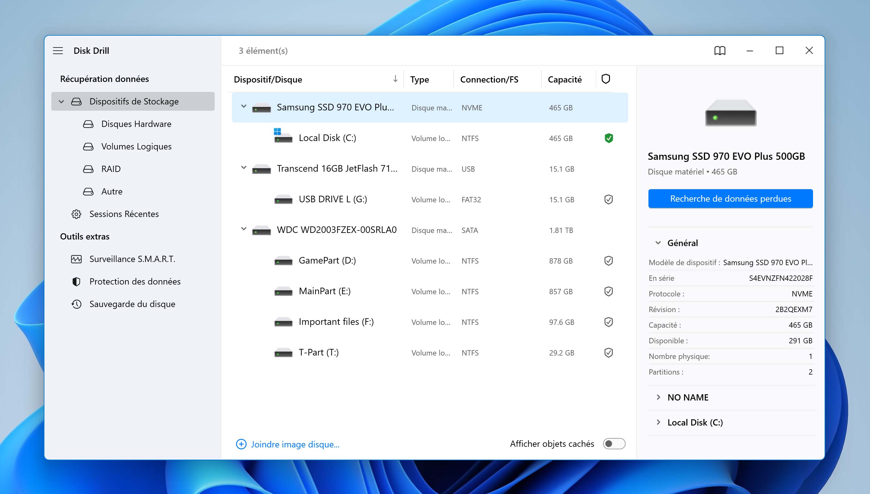The width and height of the screenshot is (870, 494).
Task: Open Disques Hardware in sidebar
Action: pos(133,124)
